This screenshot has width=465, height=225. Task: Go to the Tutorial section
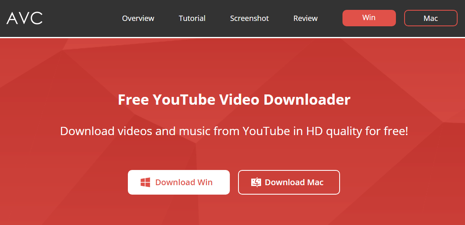[192, 18]
